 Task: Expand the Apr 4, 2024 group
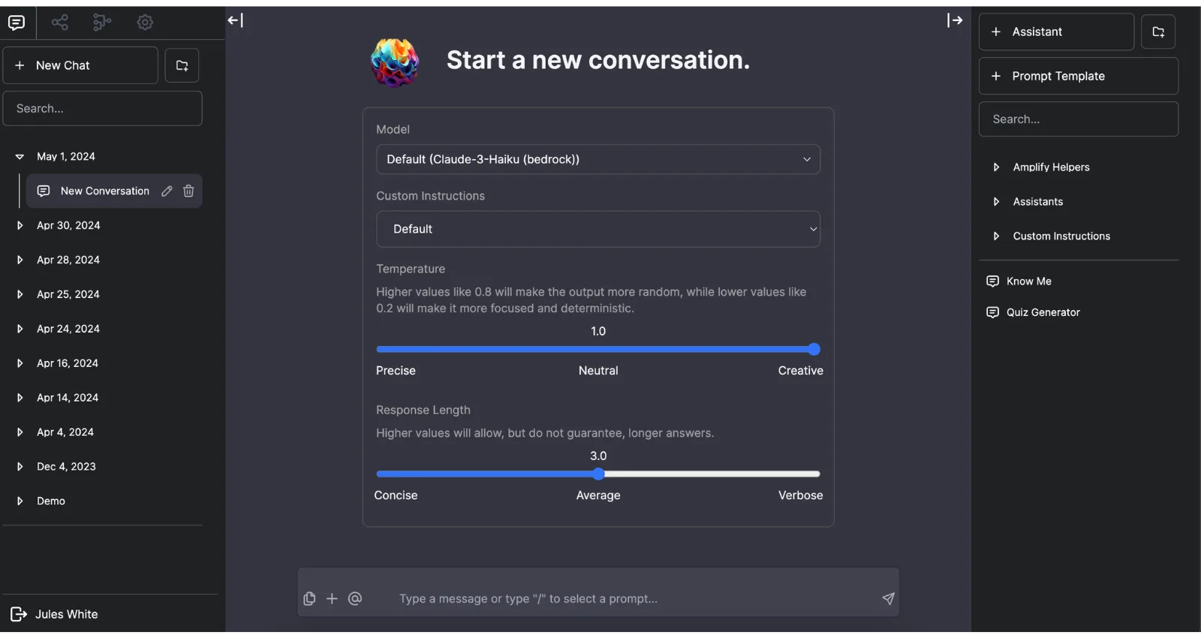coord(20,432)
